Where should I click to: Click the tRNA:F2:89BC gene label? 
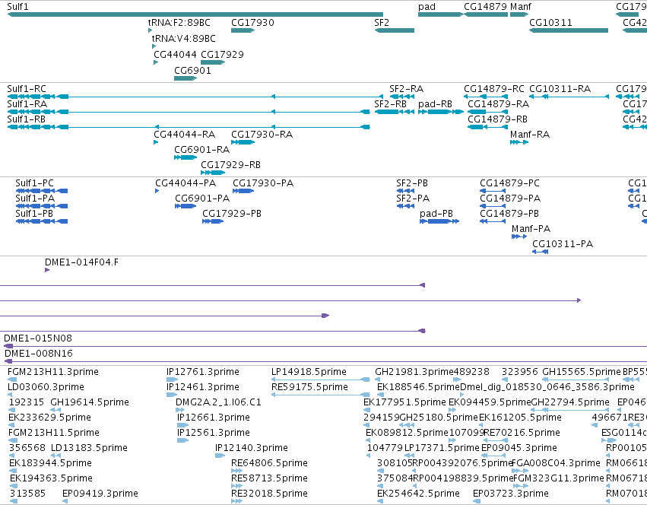coord(179,22)
